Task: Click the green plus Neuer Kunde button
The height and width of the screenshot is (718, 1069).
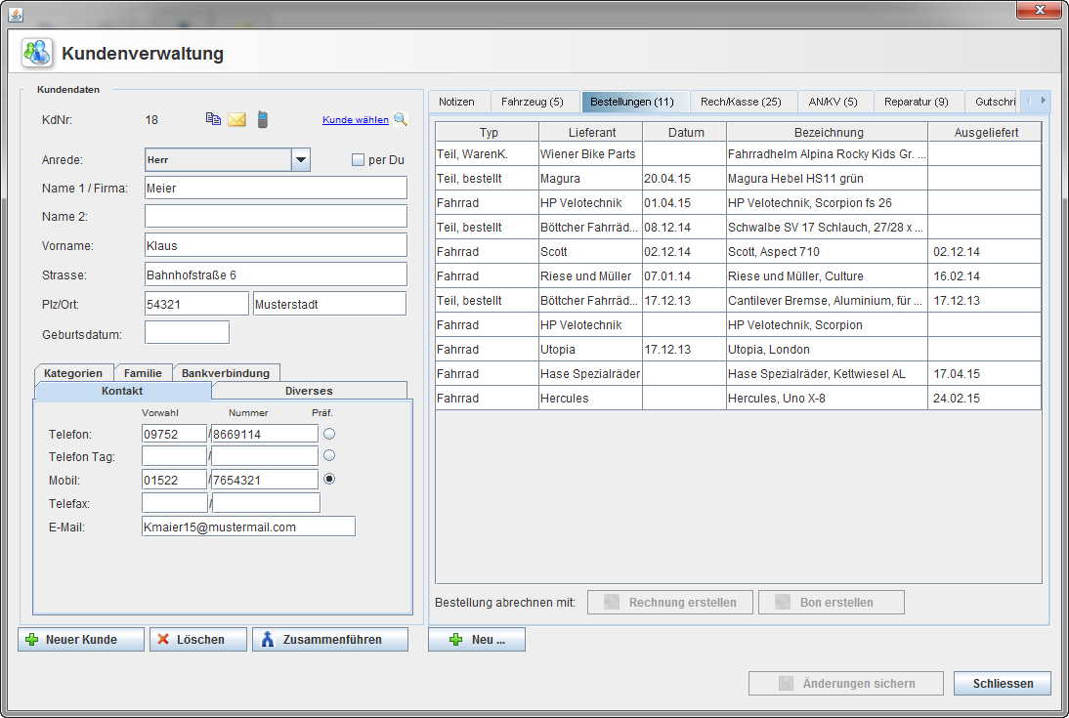Action: 81,640
